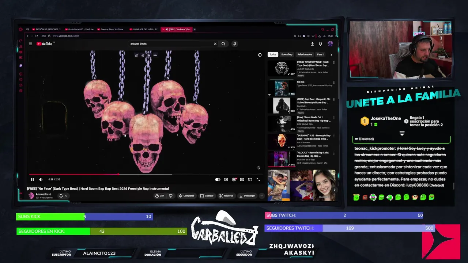Open the more actions ellipsis below video
468x263 pixels.
coord(261,196)
